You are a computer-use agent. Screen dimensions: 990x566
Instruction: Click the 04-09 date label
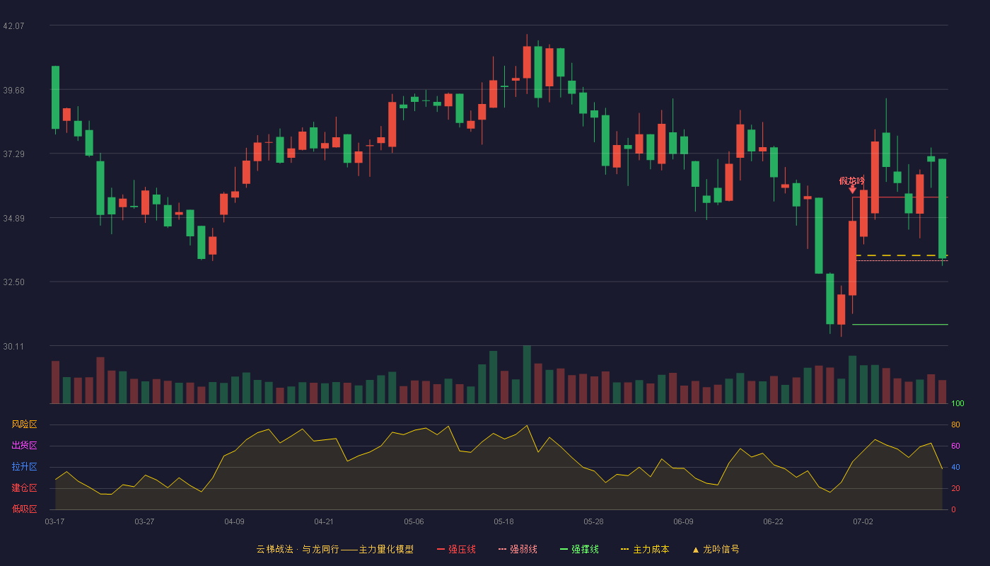pos(234,521)
